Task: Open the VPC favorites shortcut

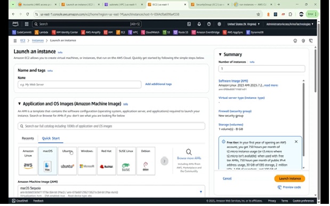Action: (133, 32)
